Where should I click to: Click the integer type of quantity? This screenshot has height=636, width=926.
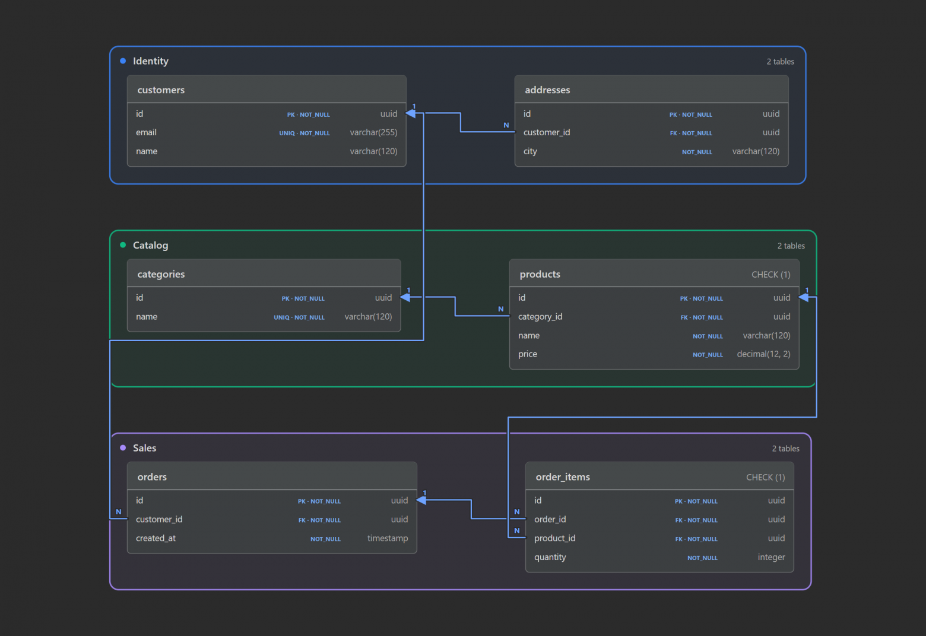click(x=771, y=557)
